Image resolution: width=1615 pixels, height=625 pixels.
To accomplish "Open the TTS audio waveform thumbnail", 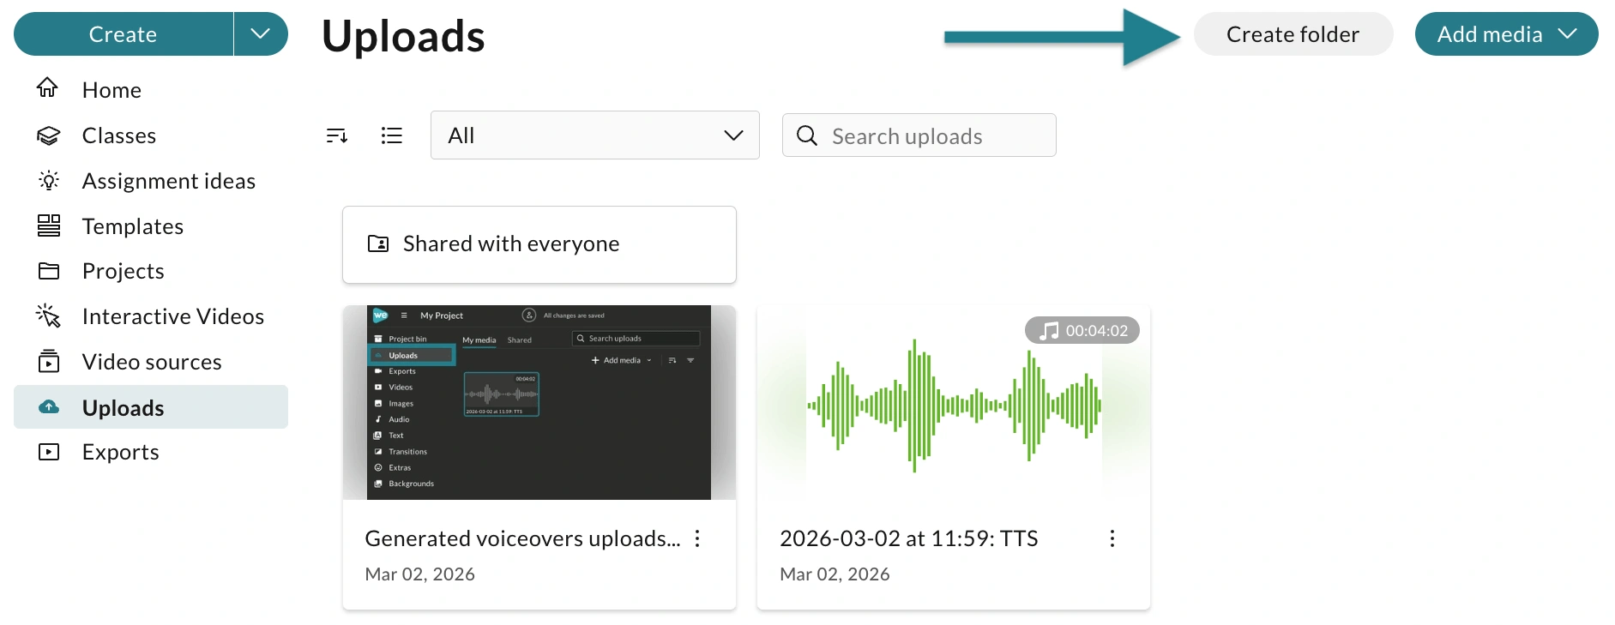I will [954, 402].
